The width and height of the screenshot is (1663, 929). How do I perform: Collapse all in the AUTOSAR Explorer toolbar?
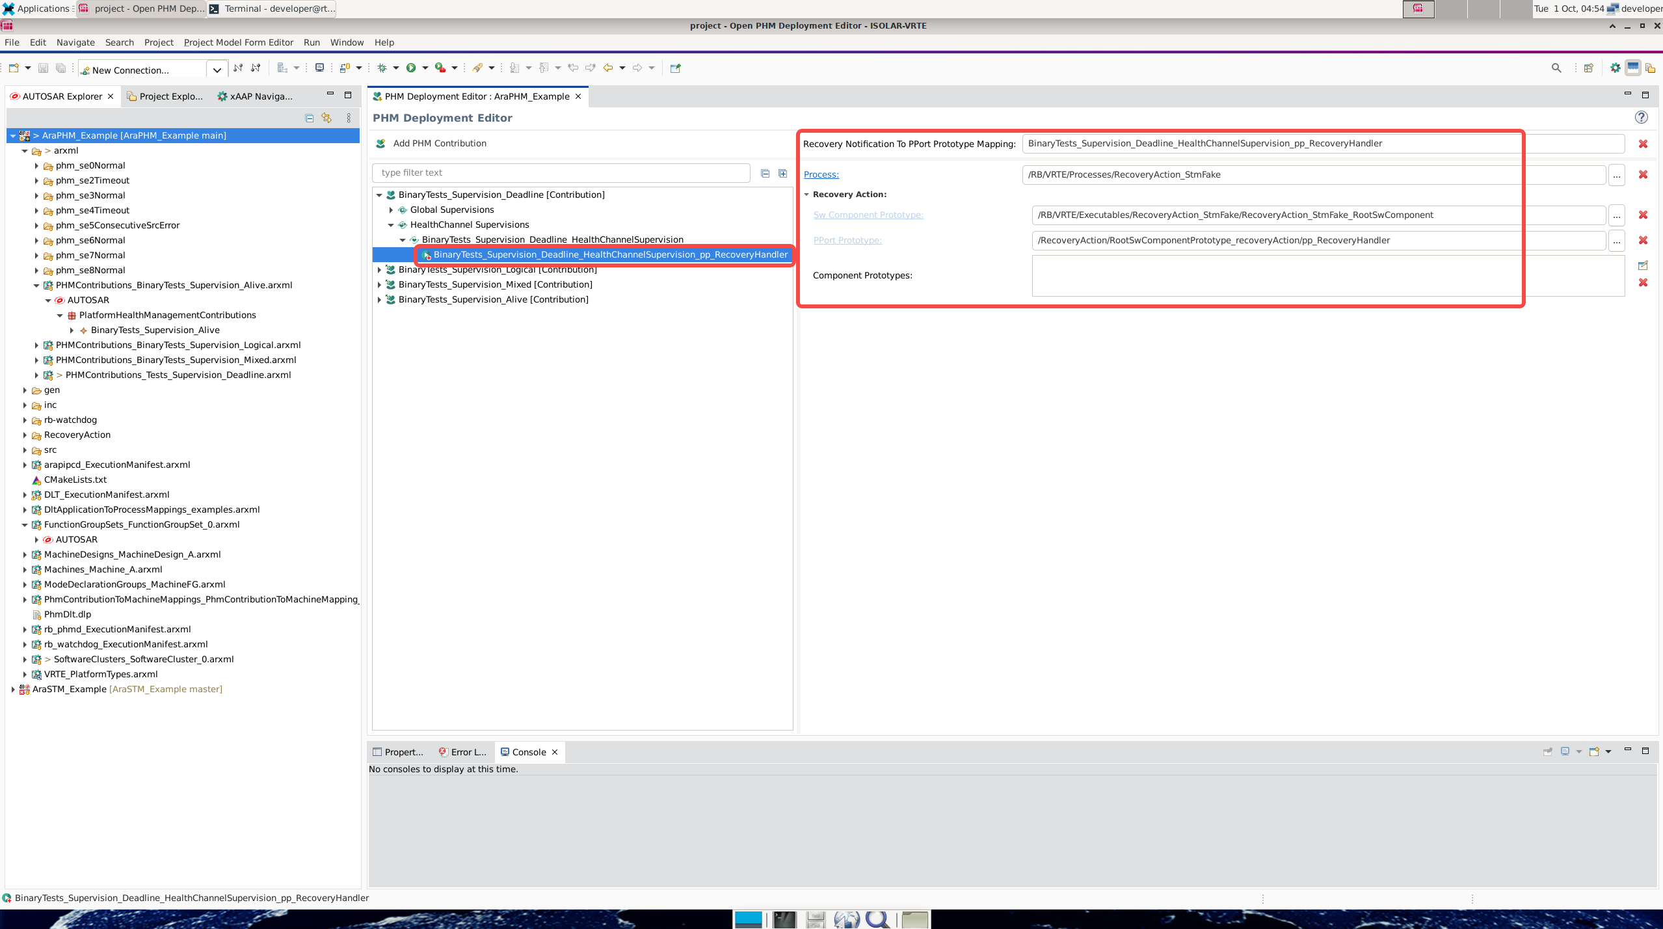[310, 118]
